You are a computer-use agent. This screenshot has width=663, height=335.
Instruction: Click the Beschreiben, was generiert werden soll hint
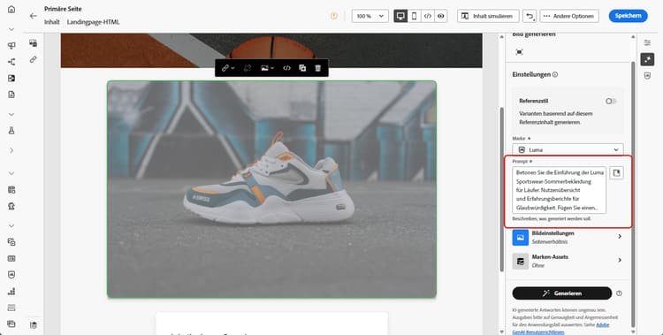click(x=552, y=218)
